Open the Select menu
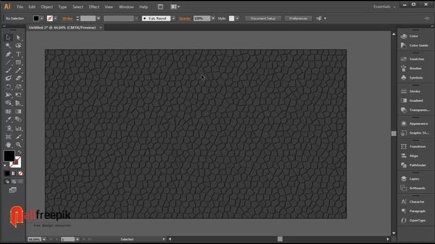 click(77, 7)
